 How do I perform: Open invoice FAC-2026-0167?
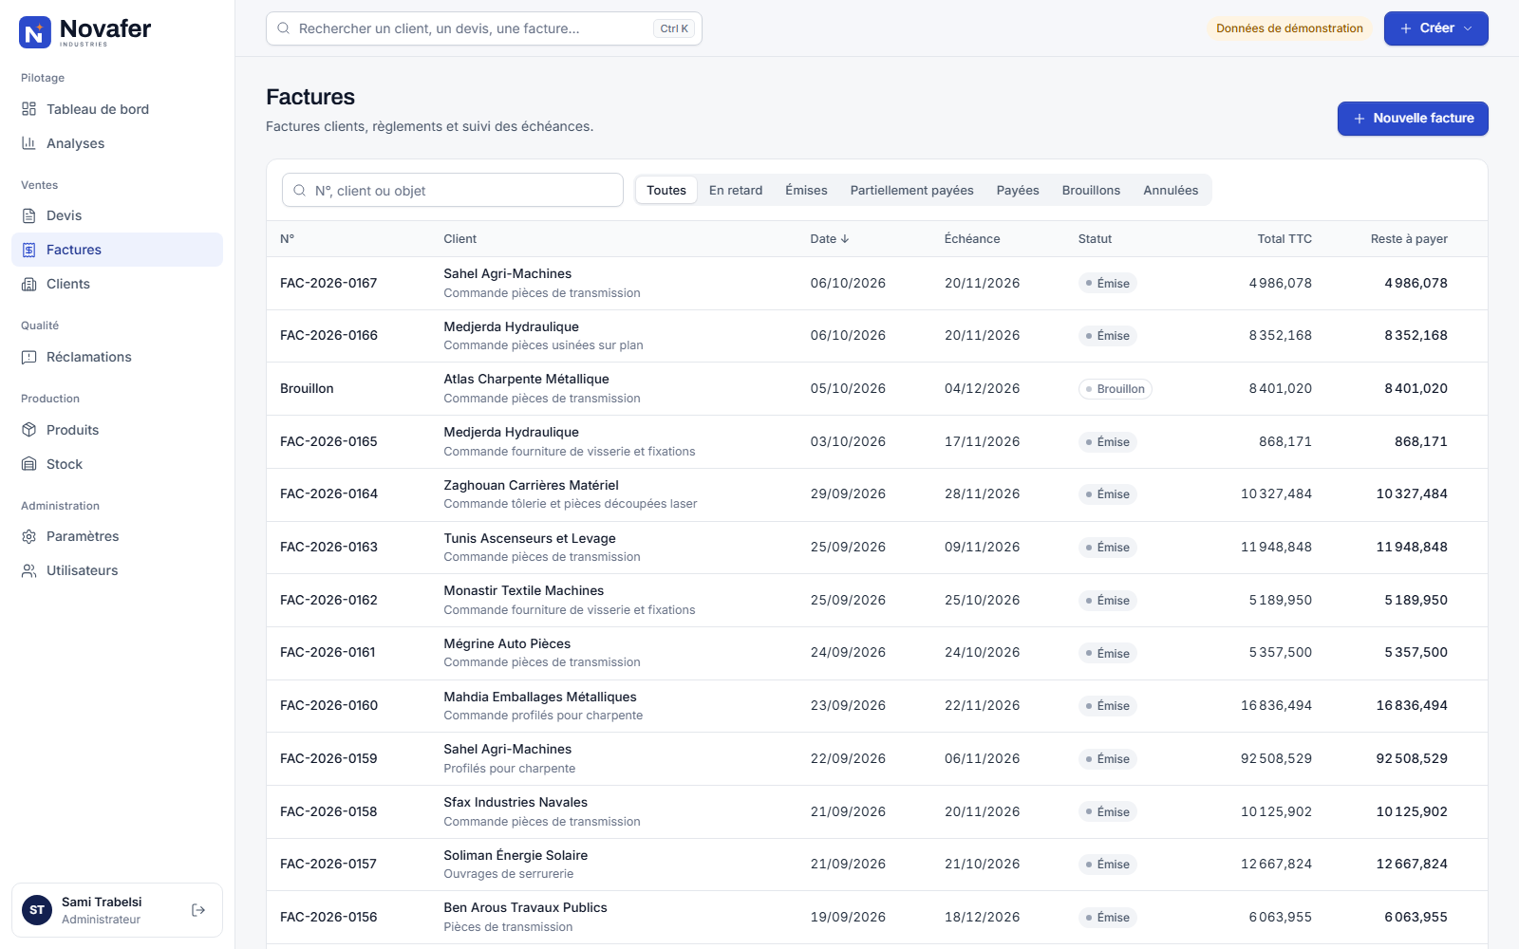click(877, 283)
